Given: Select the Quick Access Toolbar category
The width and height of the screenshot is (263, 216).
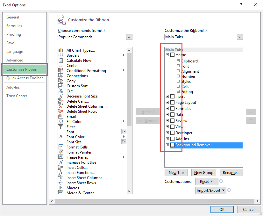Looking at the screenshot, I should tap(25, 78).
